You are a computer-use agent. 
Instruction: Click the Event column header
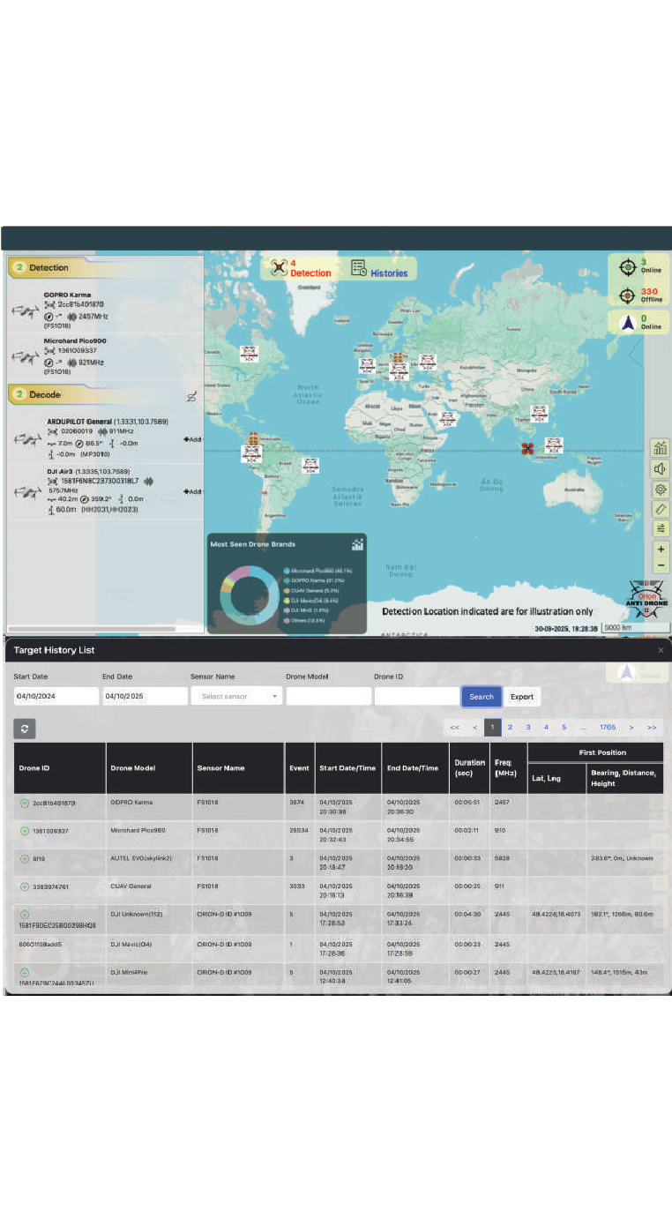point(300,768)
